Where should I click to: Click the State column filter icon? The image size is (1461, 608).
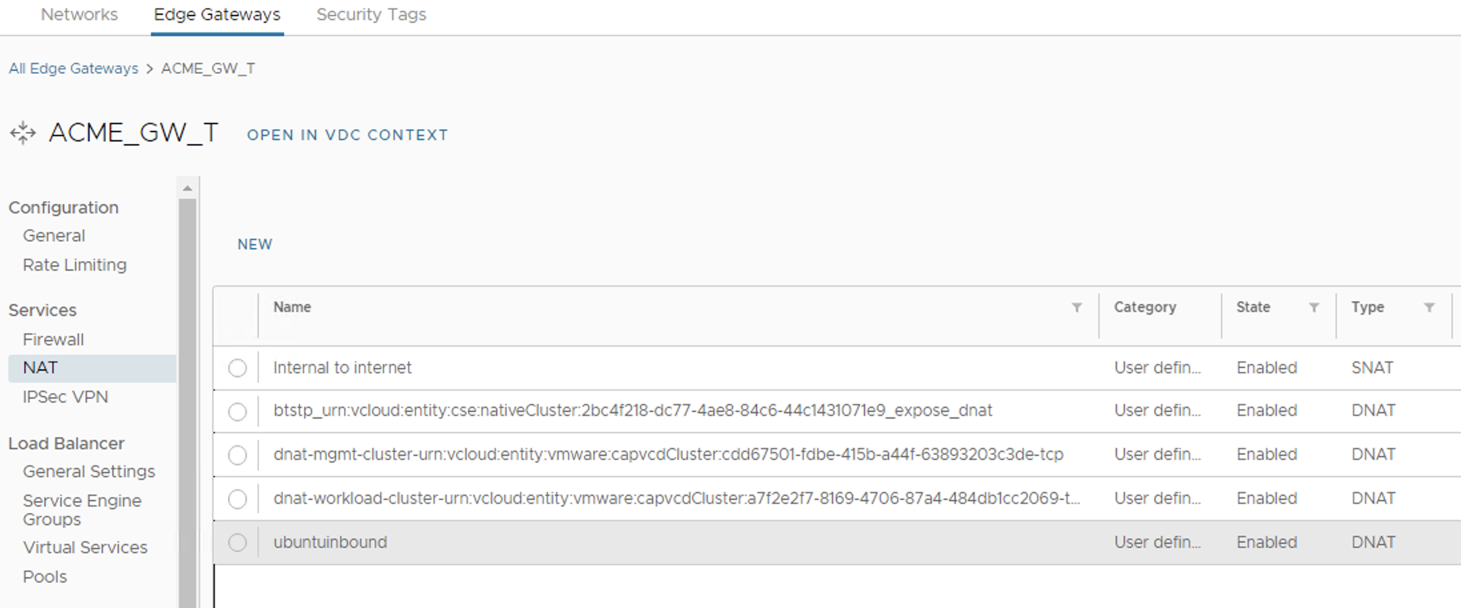tap(1314, 307)
